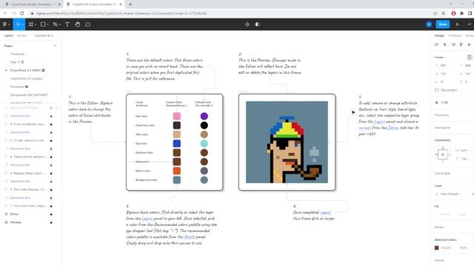
Task: Click the Opera extension icon in browser
Action: [x=453, y=13]
